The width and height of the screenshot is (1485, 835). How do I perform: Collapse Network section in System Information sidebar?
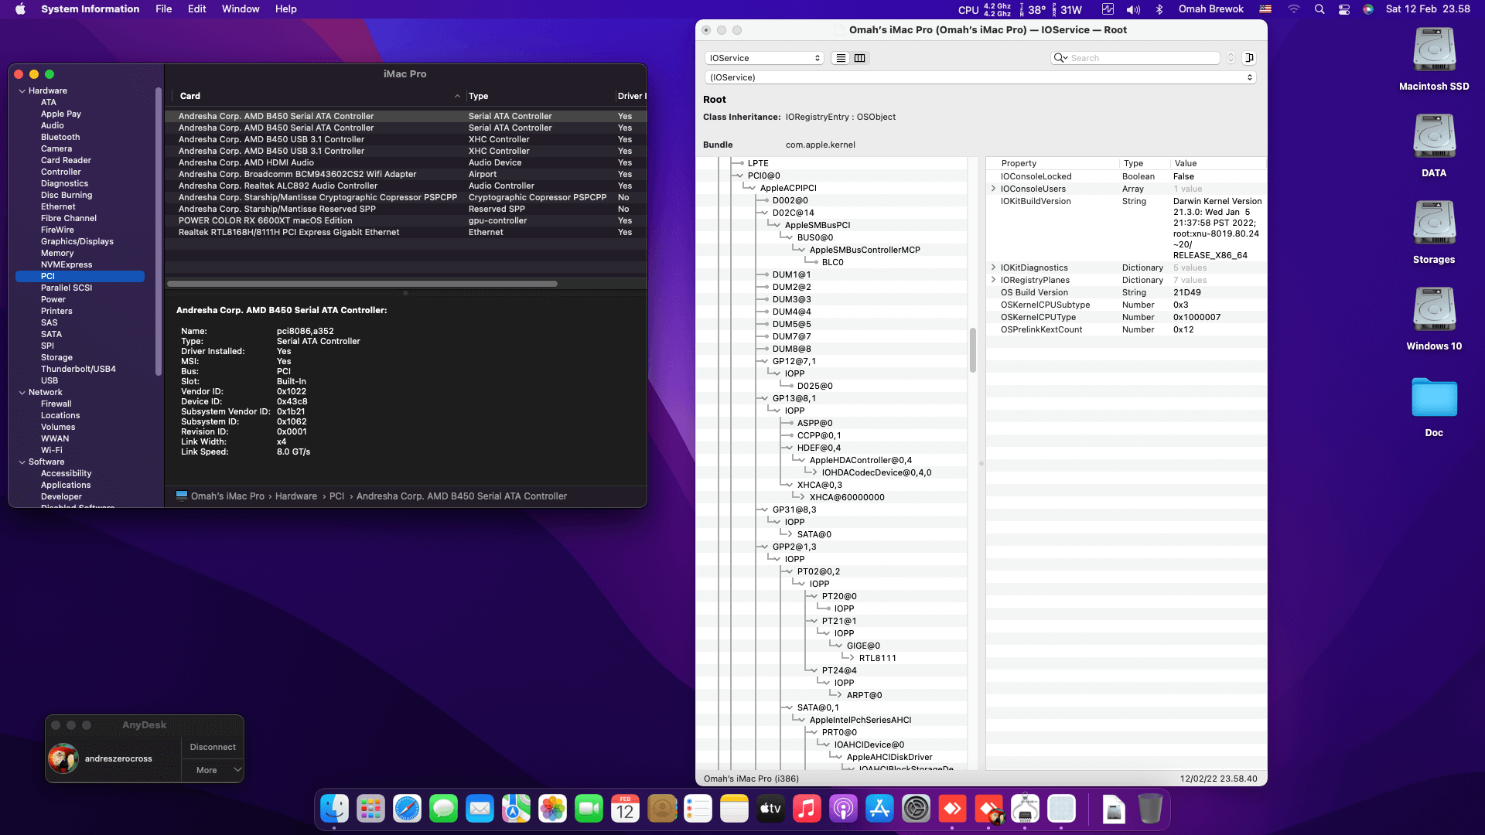coord(22,393)
